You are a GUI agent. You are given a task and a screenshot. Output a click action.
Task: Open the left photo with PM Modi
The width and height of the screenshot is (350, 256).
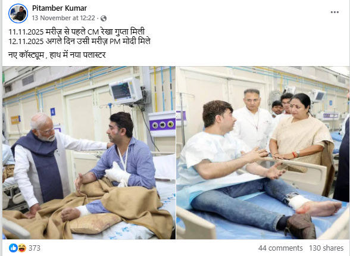point(89,152)
